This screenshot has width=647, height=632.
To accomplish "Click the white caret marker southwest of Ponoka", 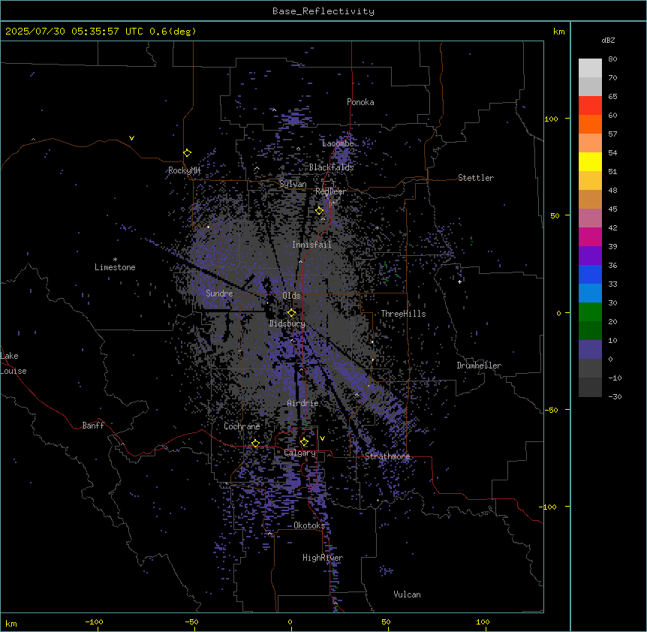I will [274, 110].
